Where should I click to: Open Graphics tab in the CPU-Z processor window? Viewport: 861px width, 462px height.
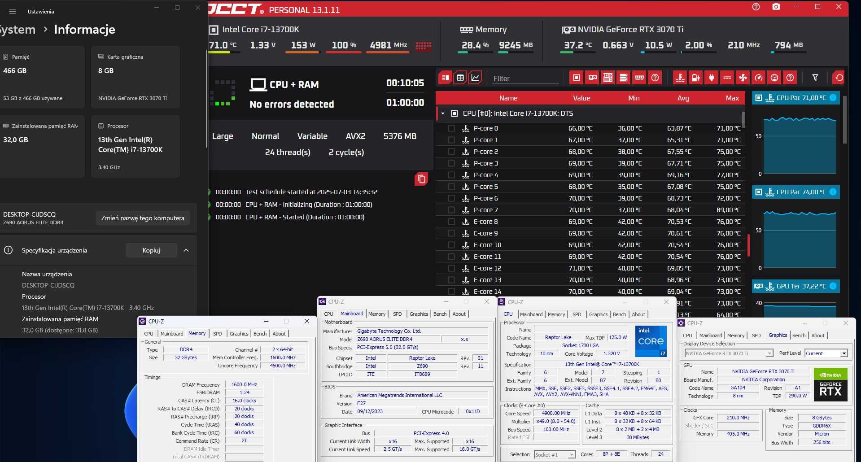[598, 314]
